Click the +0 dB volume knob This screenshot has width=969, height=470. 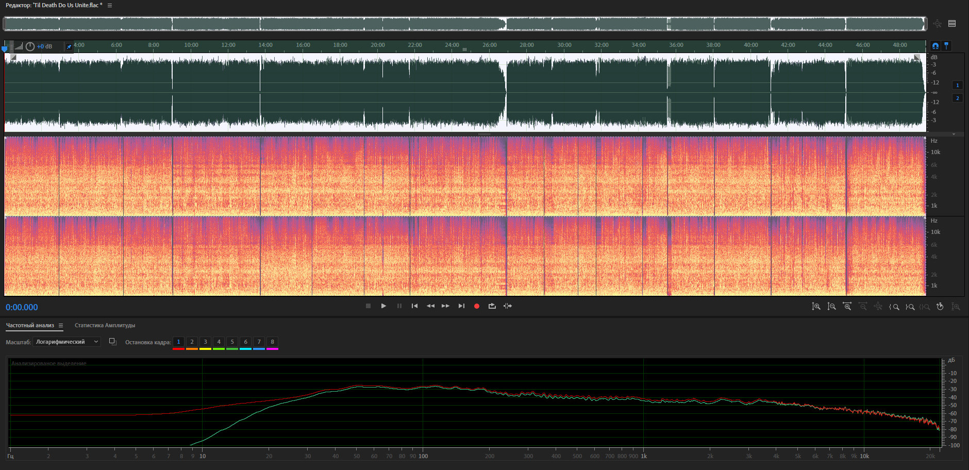click(30, 46)
